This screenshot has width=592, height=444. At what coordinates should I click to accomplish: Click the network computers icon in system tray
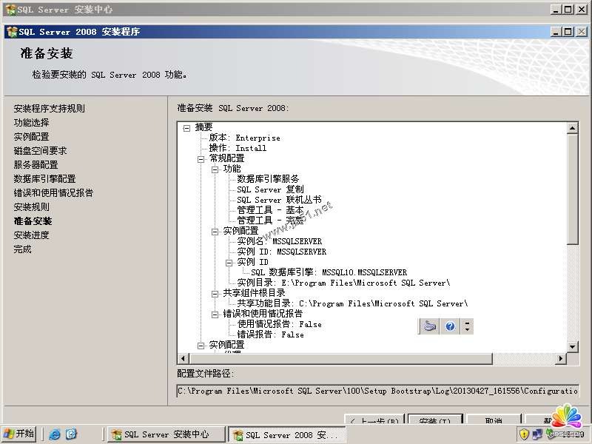(537, 434)
